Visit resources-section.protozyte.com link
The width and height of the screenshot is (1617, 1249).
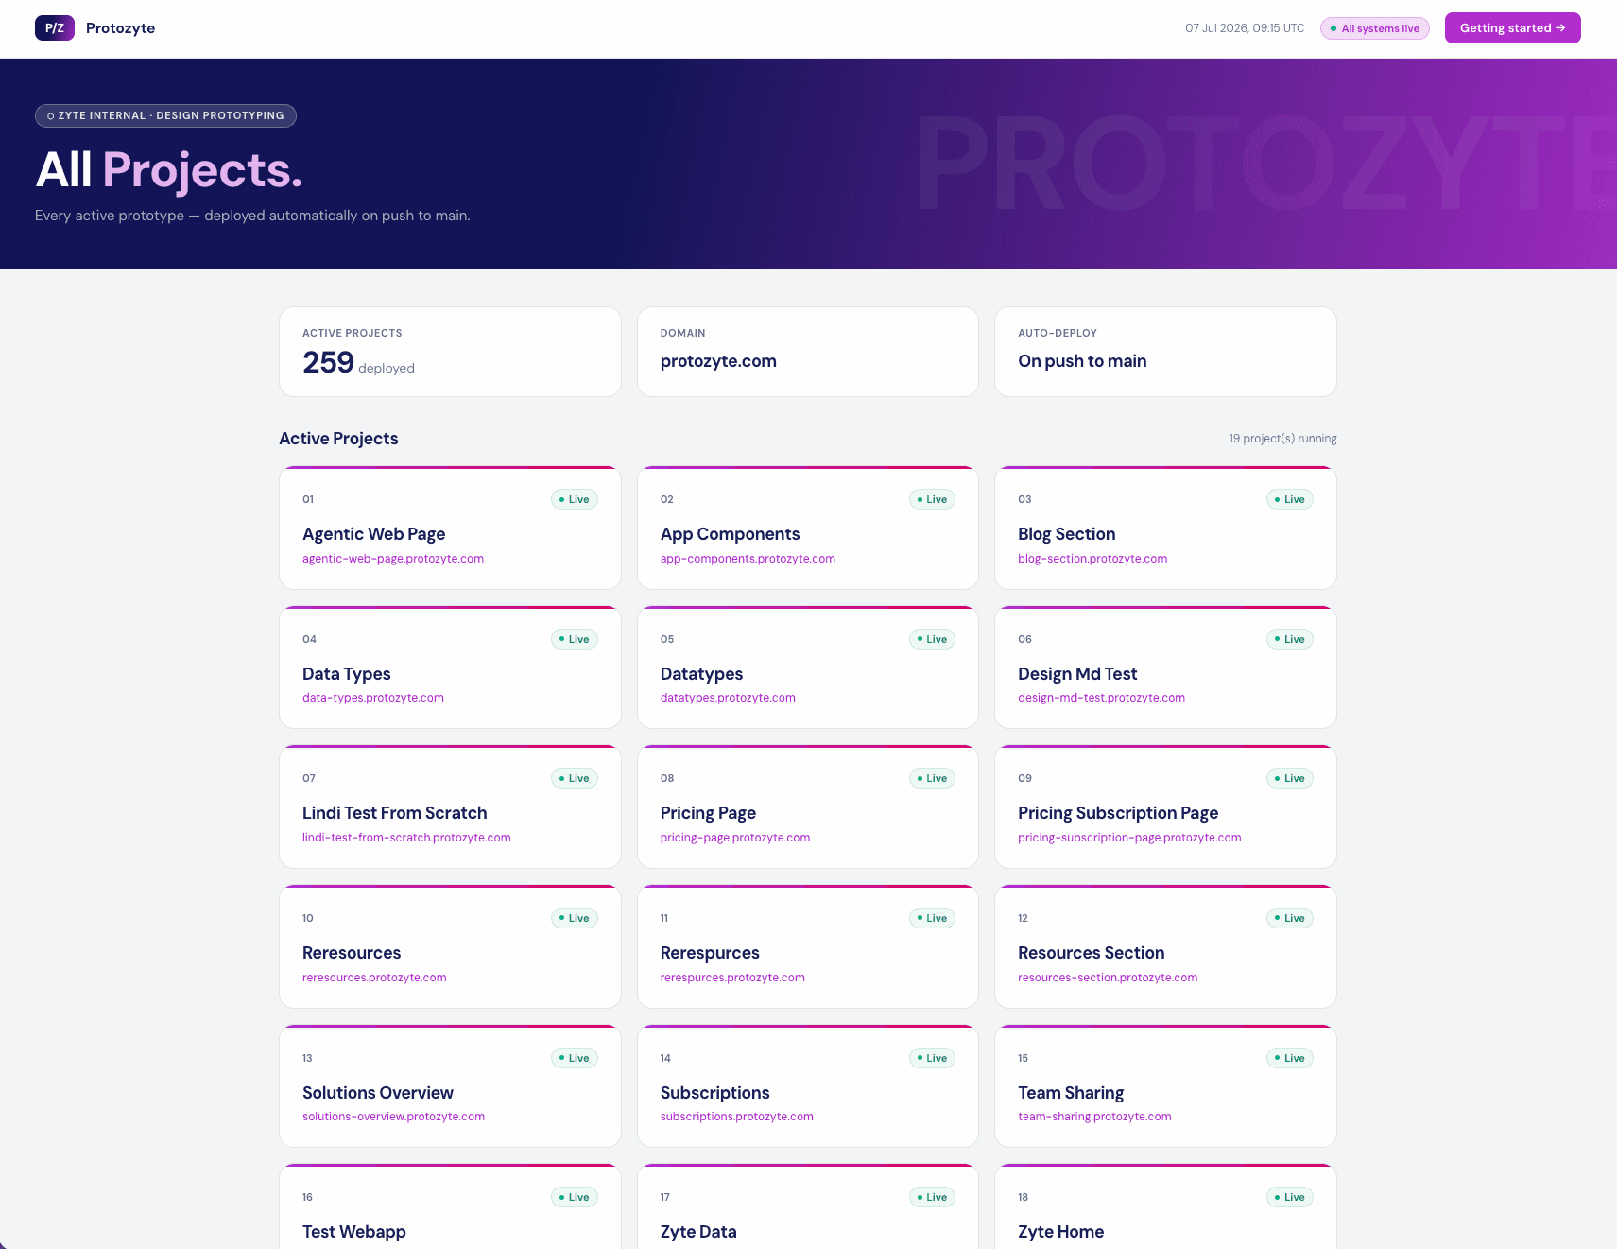(1108, 978)
